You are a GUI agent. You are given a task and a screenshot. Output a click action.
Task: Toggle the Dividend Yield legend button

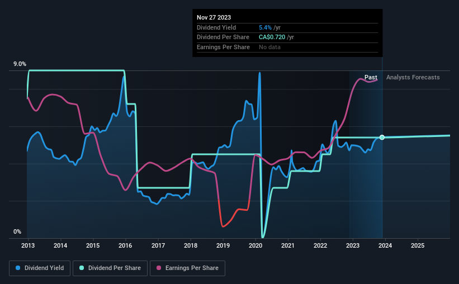40,268
